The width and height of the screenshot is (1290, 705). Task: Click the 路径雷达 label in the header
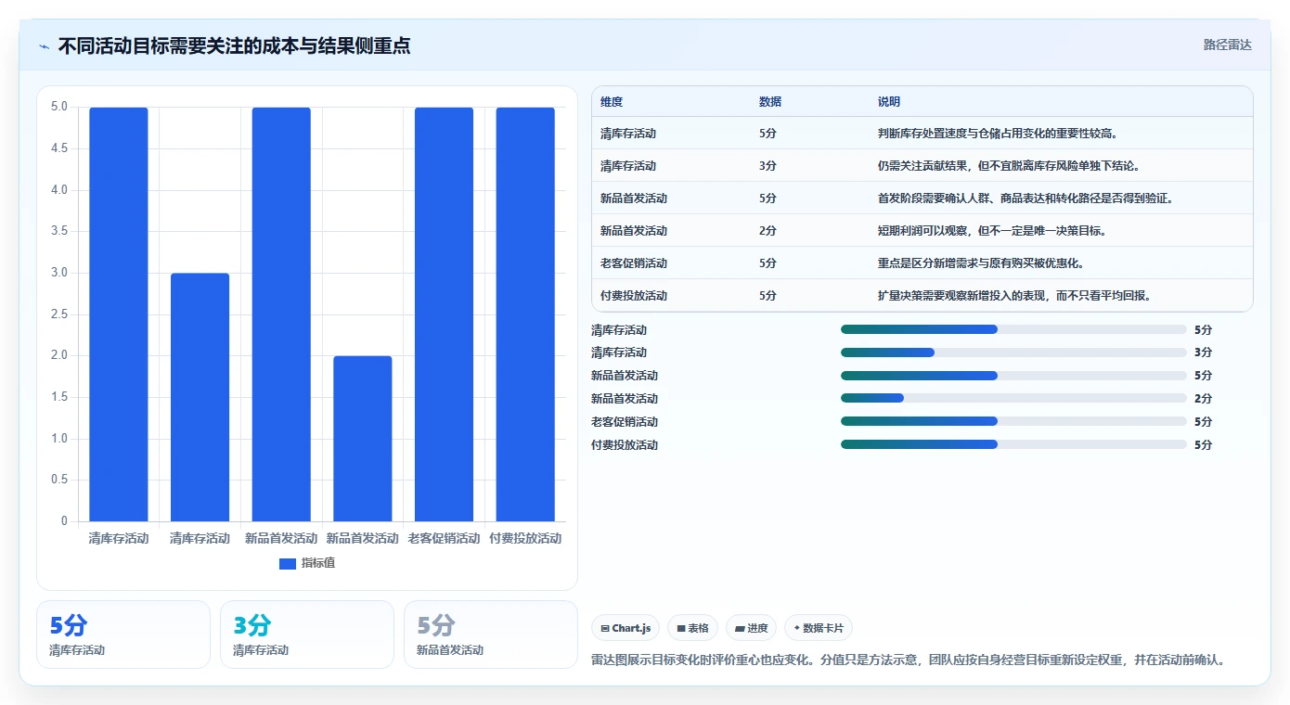tap(1227, 45)
